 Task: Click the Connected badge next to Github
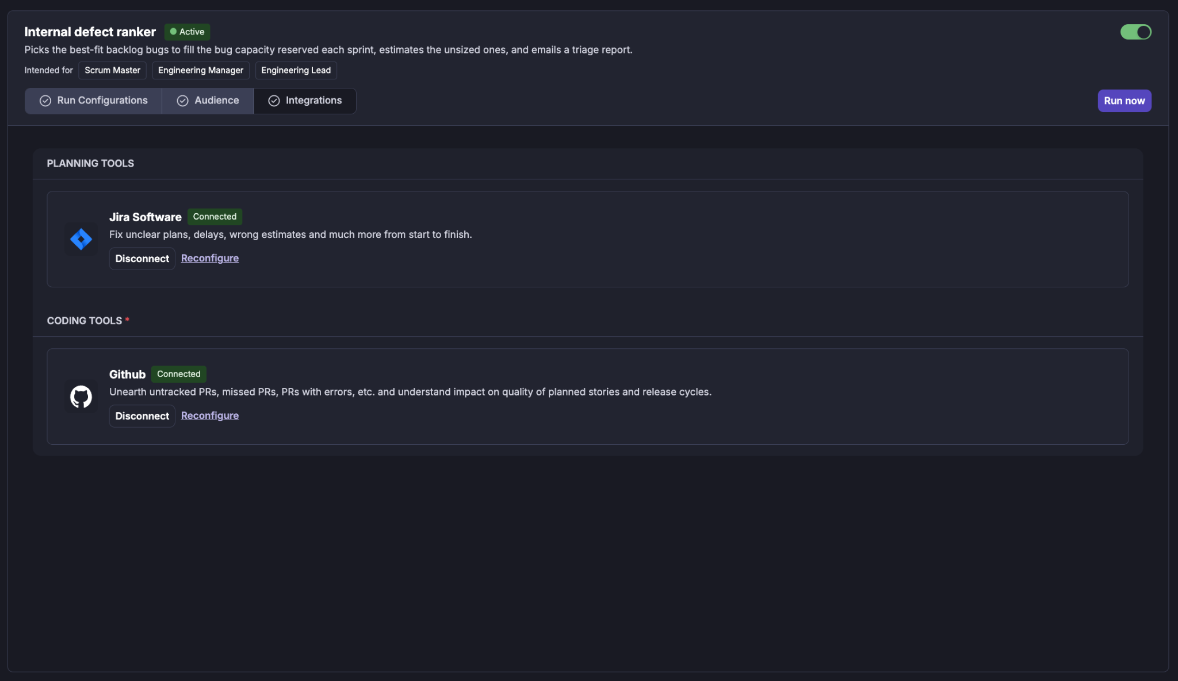[179, 374]
